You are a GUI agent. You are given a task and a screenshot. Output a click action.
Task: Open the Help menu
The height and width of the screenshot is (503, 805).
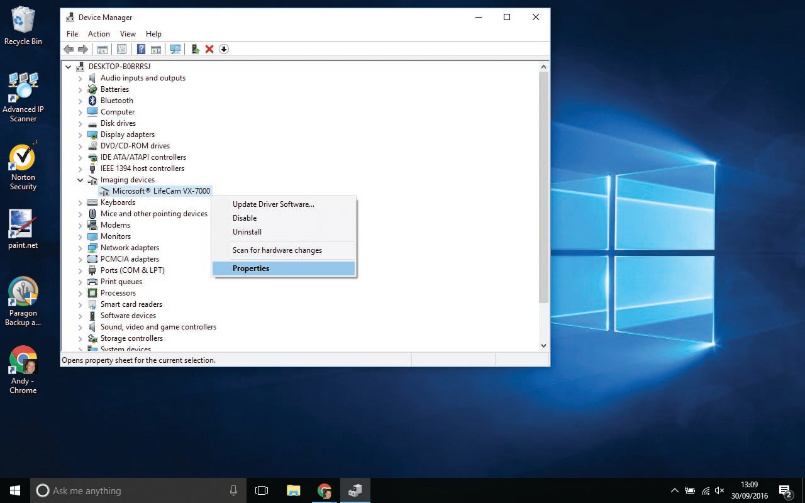[x=153, y=34]
